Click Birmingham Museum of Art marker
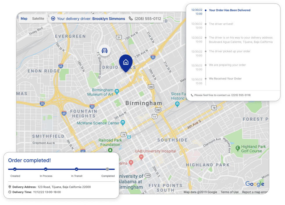 117,91
